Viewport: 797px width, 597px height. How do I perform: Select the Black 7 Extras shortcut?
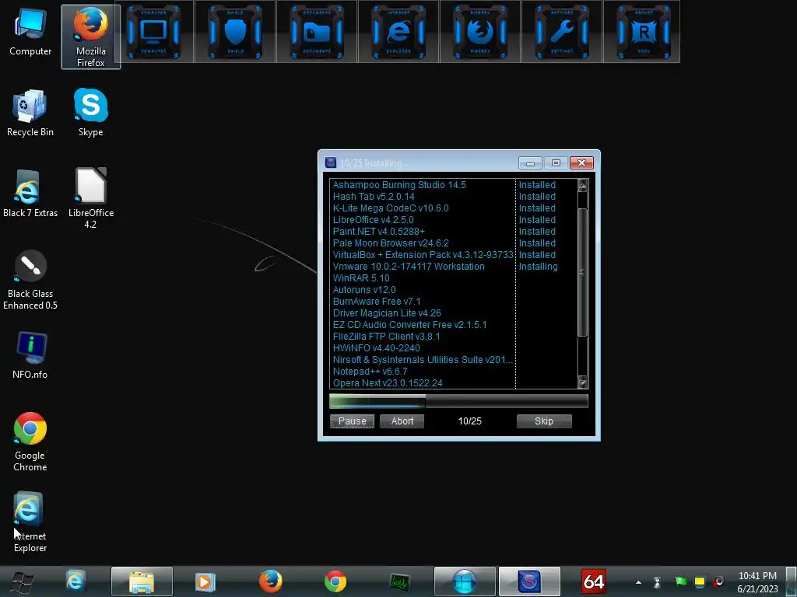(30, 194)
